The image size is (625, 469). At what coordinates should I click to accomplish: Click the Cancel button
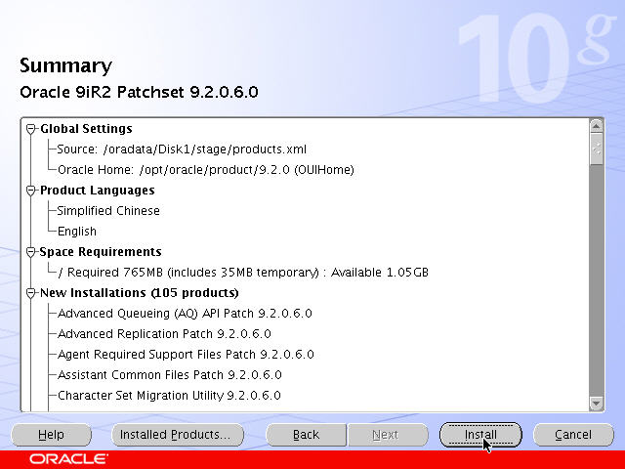[x=573, y=434]
